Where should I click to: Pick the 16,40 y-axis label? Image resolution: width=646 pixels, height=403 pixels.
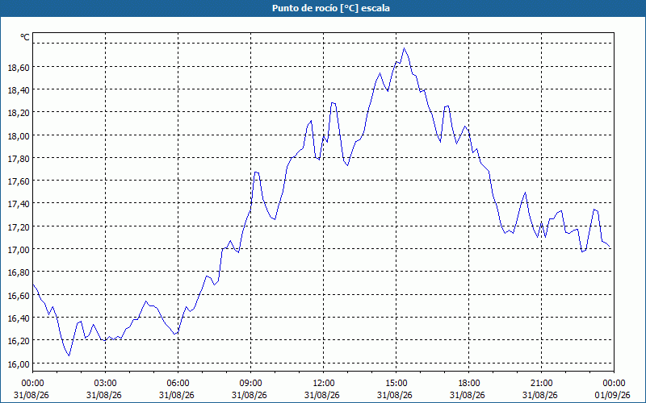(x=19, y=318)
